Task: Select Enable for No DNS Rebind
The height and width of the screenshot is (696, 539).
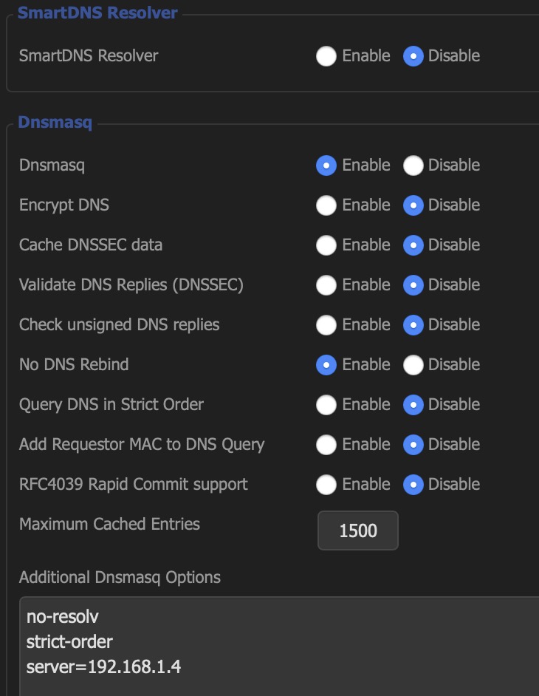Action: point(326,365)
